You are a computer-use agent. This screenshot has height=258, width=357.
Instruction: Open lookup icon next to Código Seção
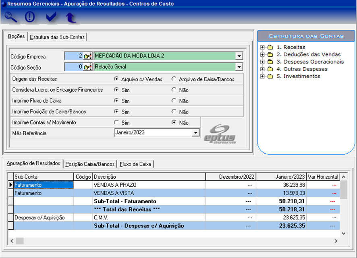87,67
